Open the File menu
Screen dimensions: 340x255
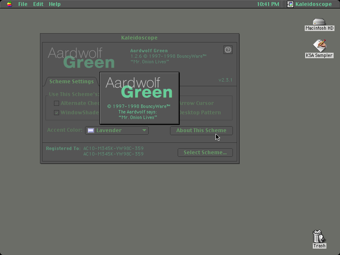(23, 4)
